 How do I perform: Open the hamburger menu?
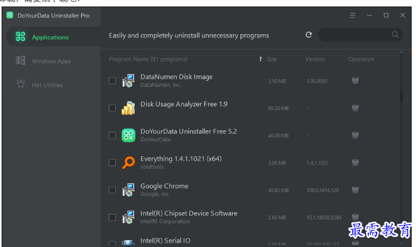(x=352, y=15)
